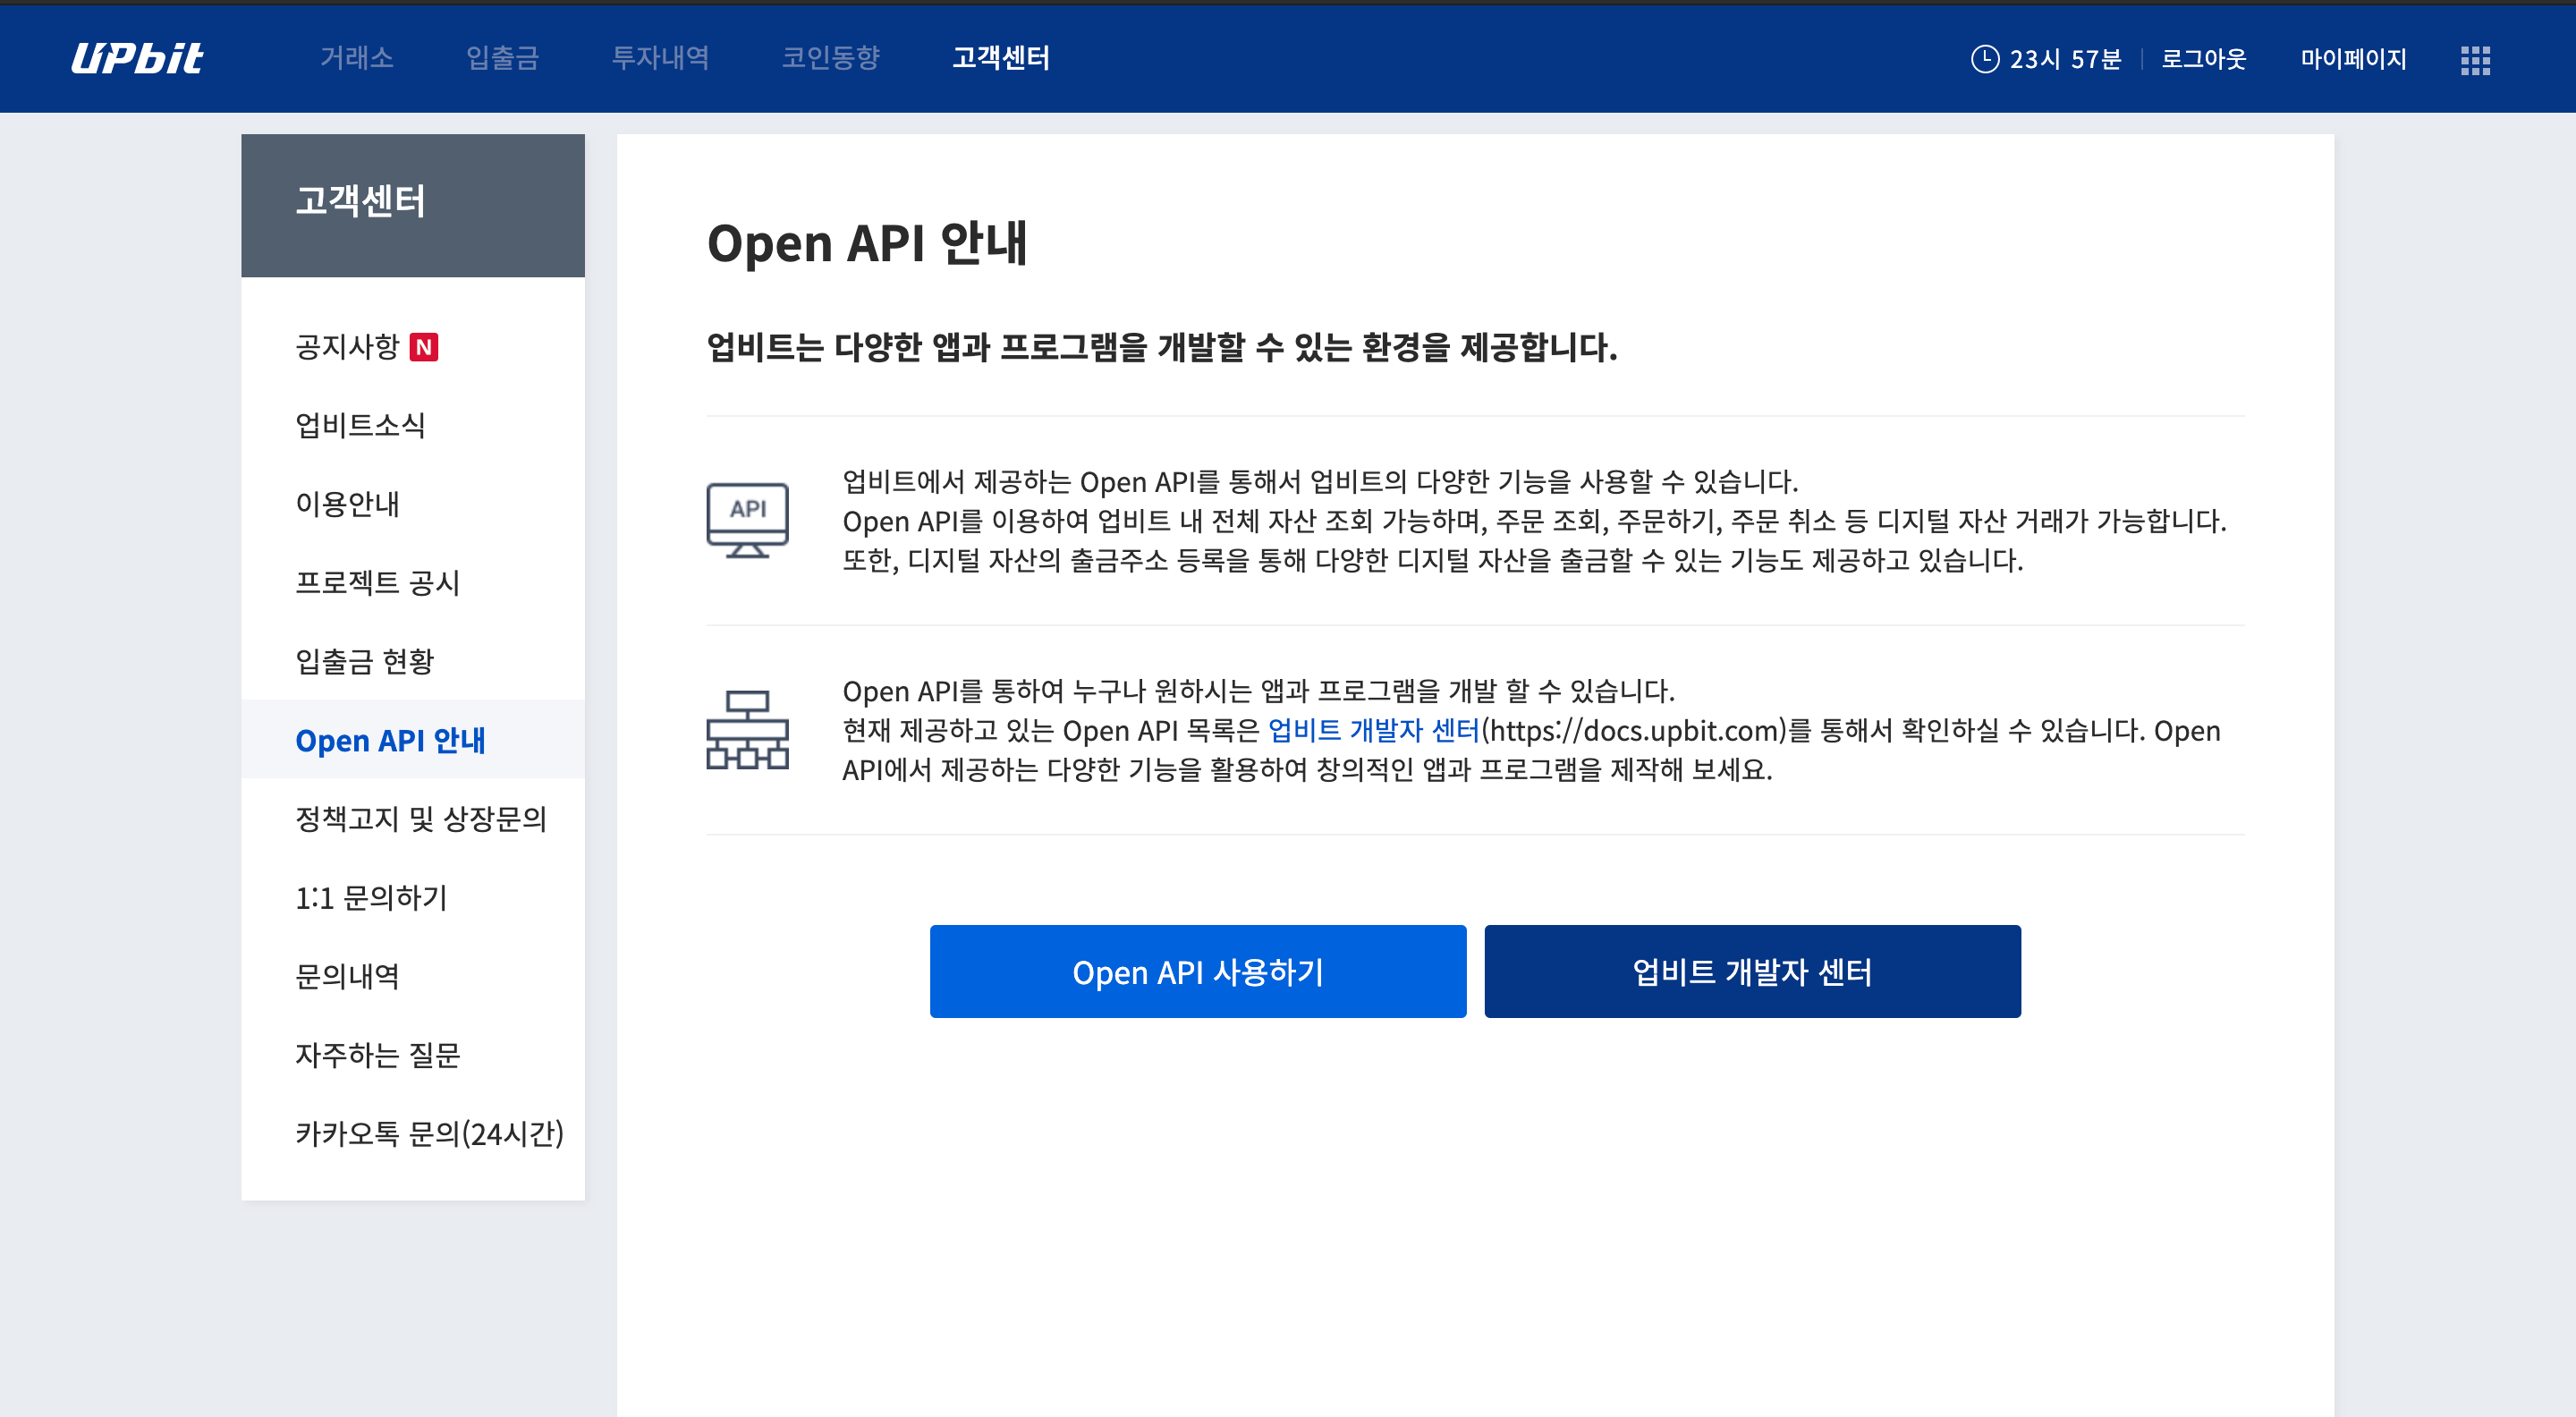Follow the inline 업비트 개발자 센터 link
This screenshot has width=2576, height=1417.
(1373, 731)
